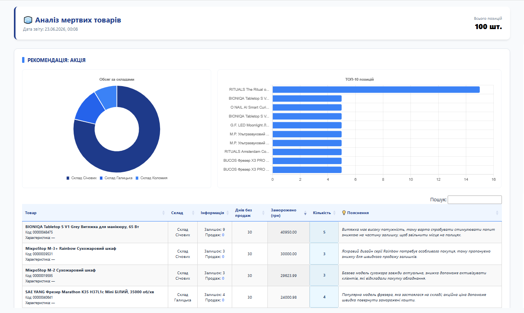524x313 pixels.
Task: Select product code 00000040641
Action: 43,297
